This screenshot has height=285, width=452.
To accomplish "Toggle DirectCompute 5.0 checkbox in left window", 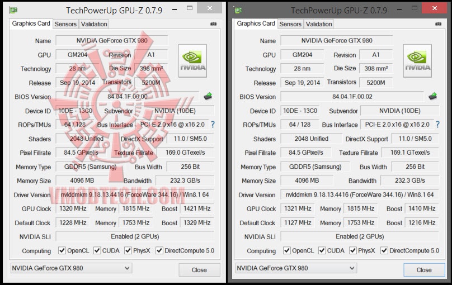I will coord(159,250).
